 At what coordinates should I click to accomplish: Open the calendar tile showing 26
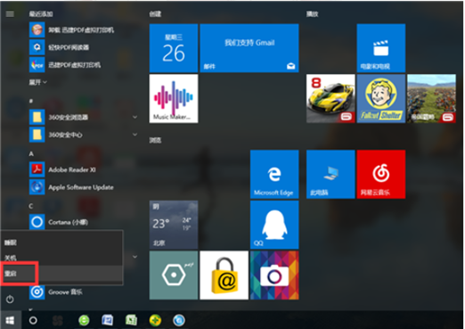[x=174, y=48]
